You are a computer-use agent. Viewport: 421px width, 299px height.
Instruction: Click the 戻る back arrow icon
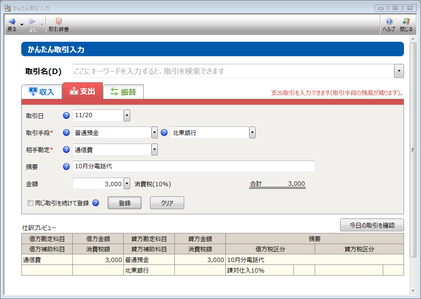coord(11,22)
